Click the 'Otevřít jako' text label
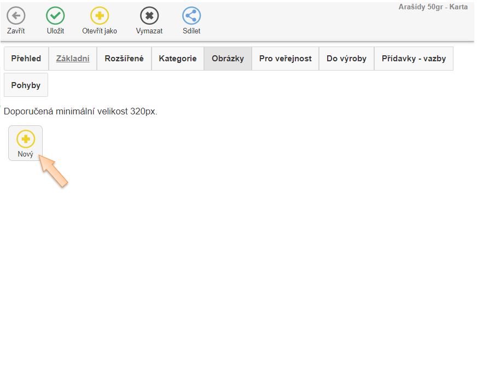Image resolution: width=477 pixels, height=382 pixels. [x=100, y=31]
